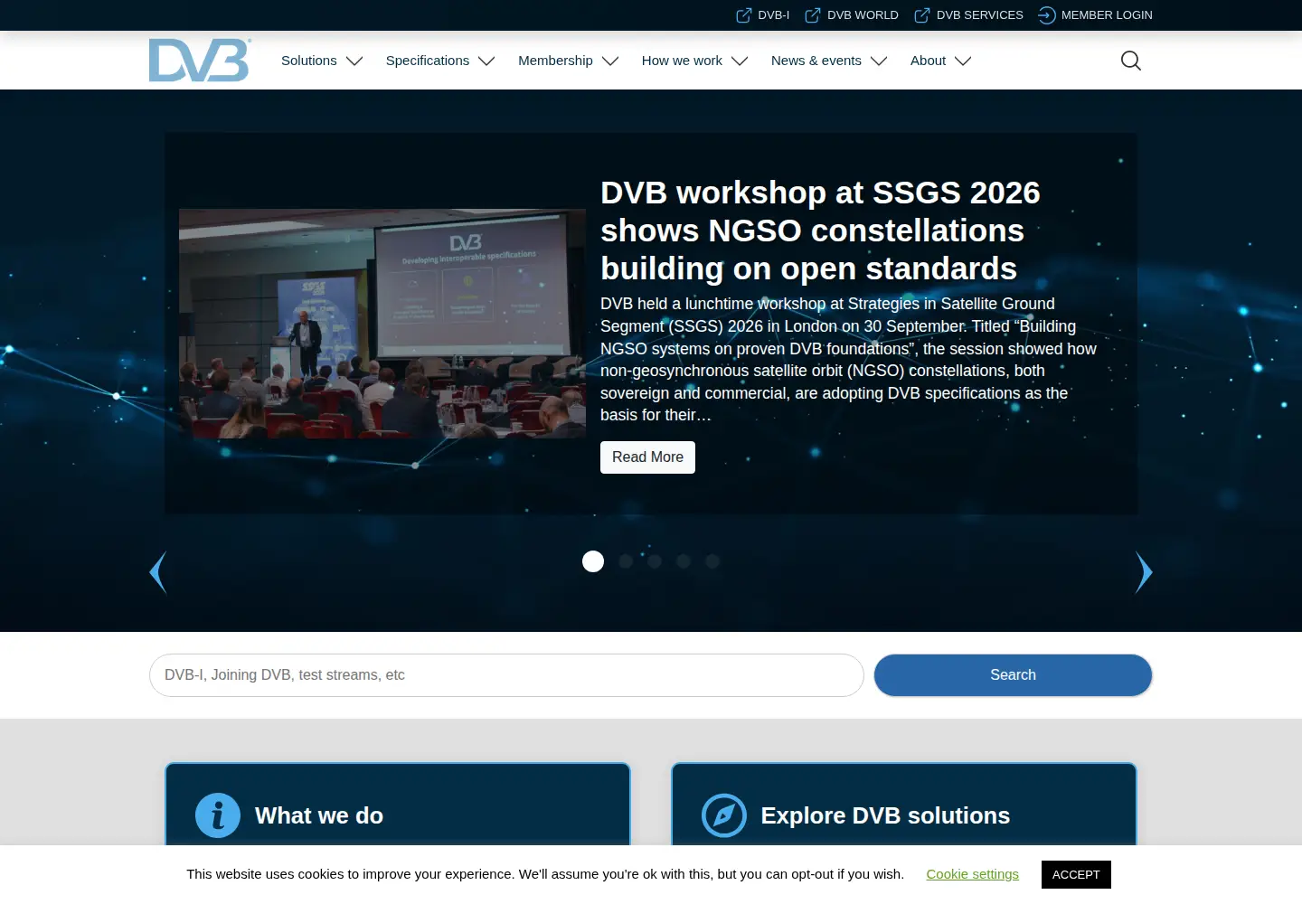Focus the site search input field

[506, 675]
